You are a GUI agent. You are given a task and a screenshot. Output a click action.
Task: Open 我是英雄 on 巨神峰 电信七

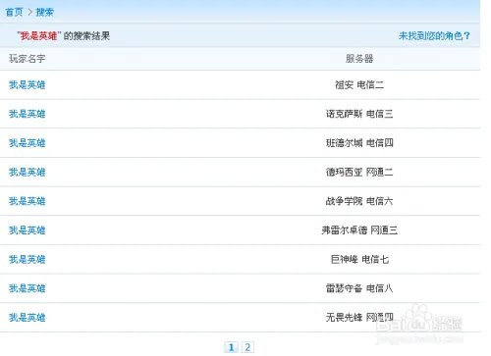click(27, 259)
